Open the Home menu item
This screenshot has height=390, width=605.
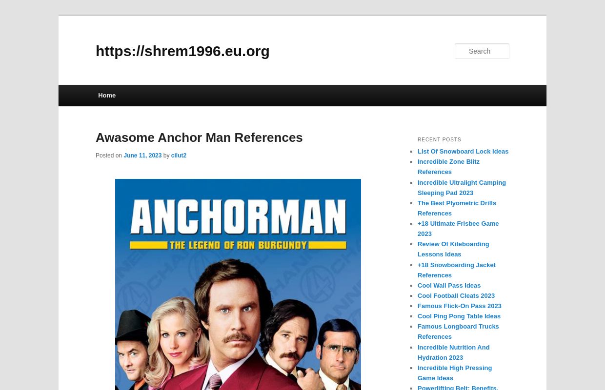click(107, 96)
